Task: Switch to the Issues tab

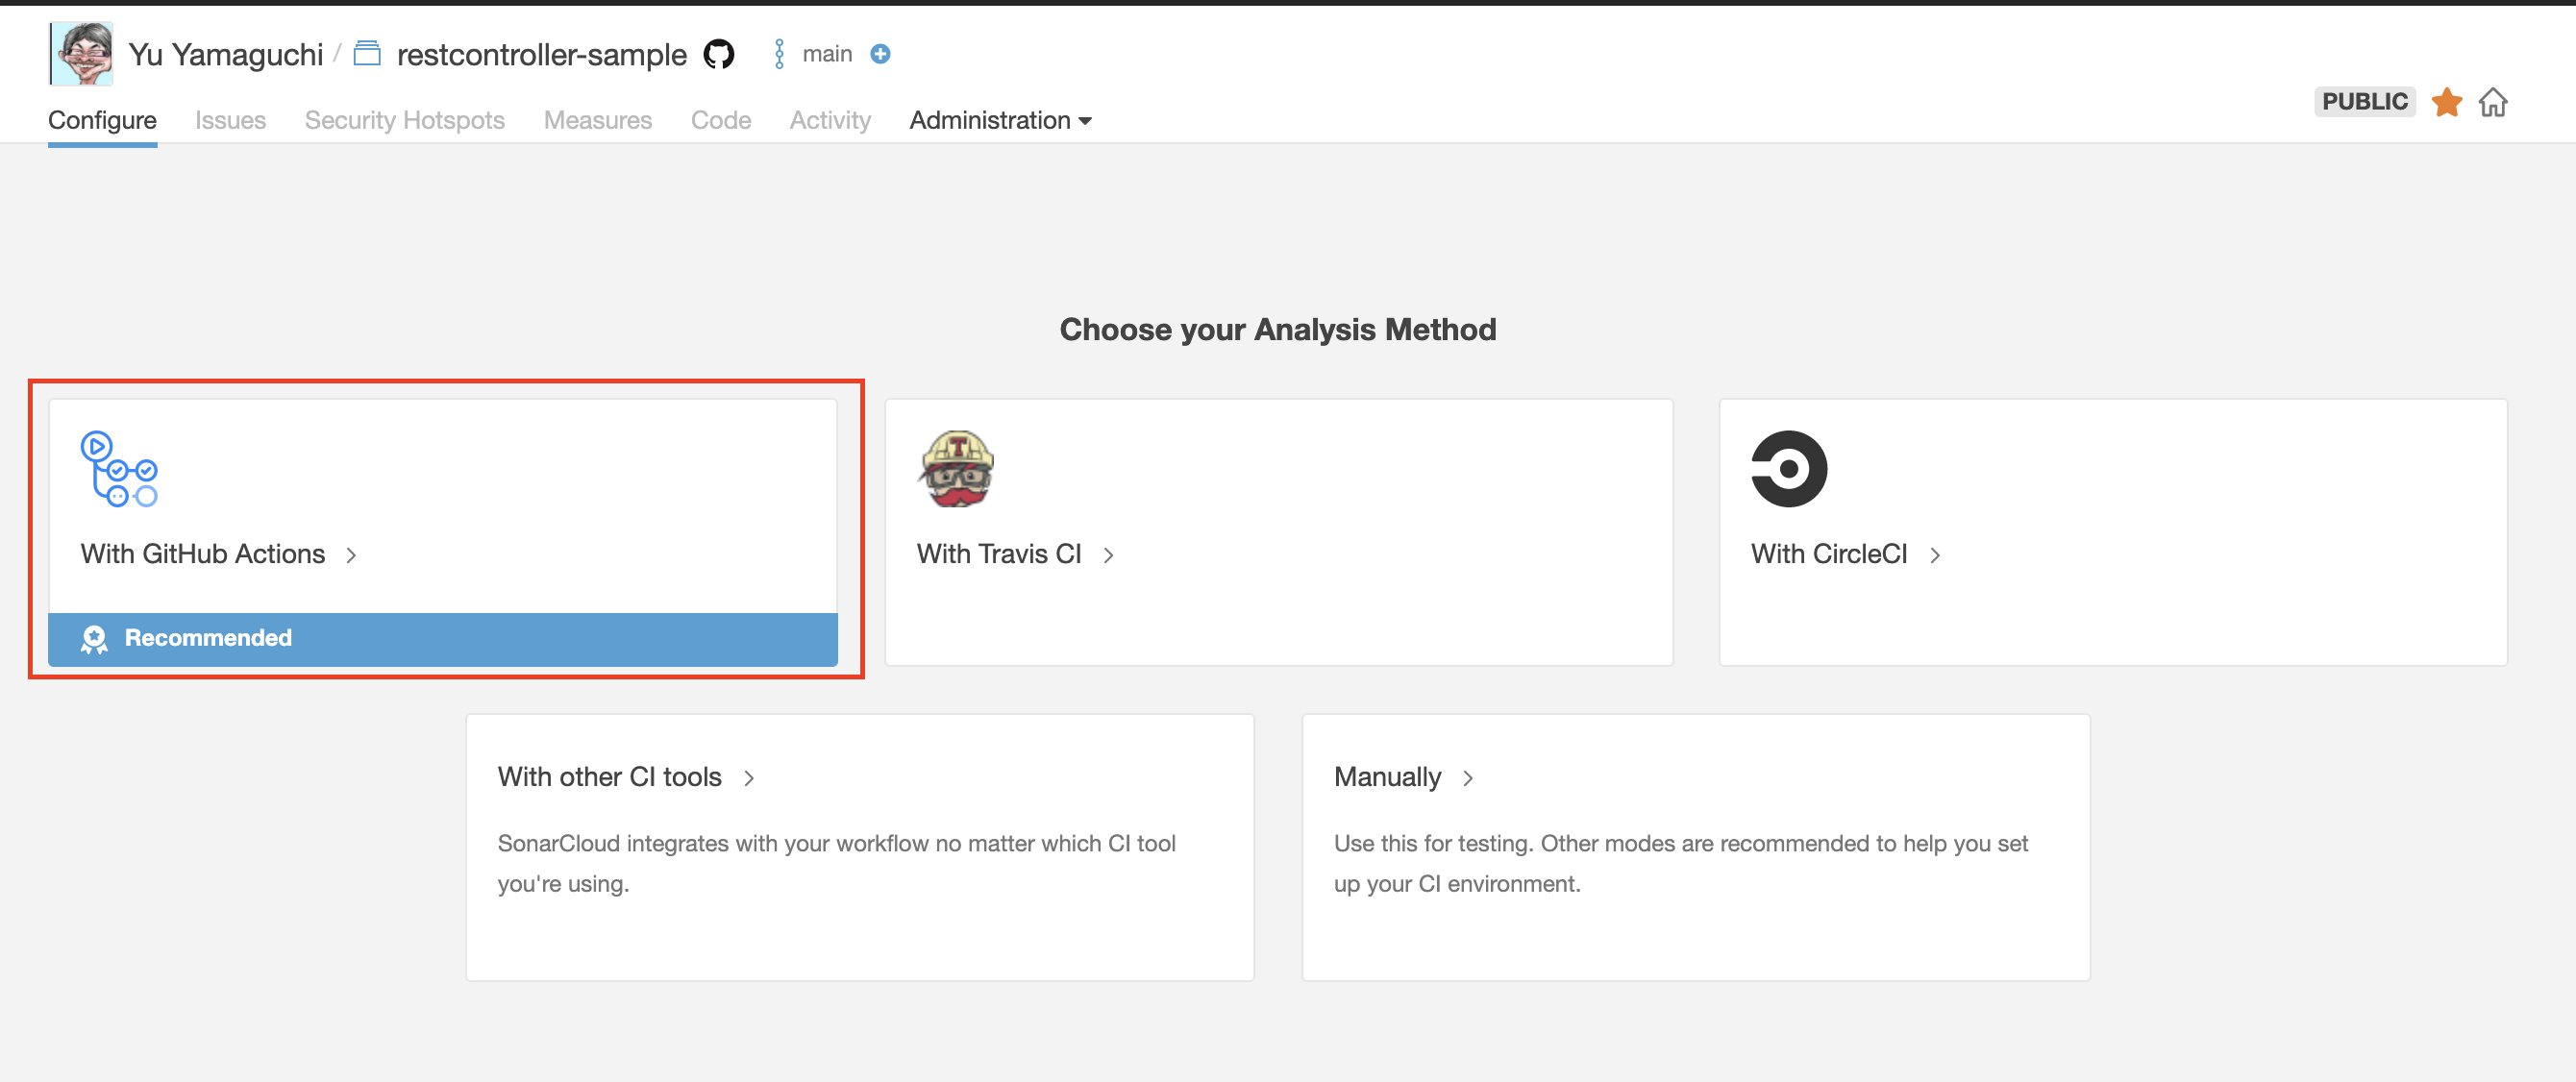Action: click(x=230, y=120)
